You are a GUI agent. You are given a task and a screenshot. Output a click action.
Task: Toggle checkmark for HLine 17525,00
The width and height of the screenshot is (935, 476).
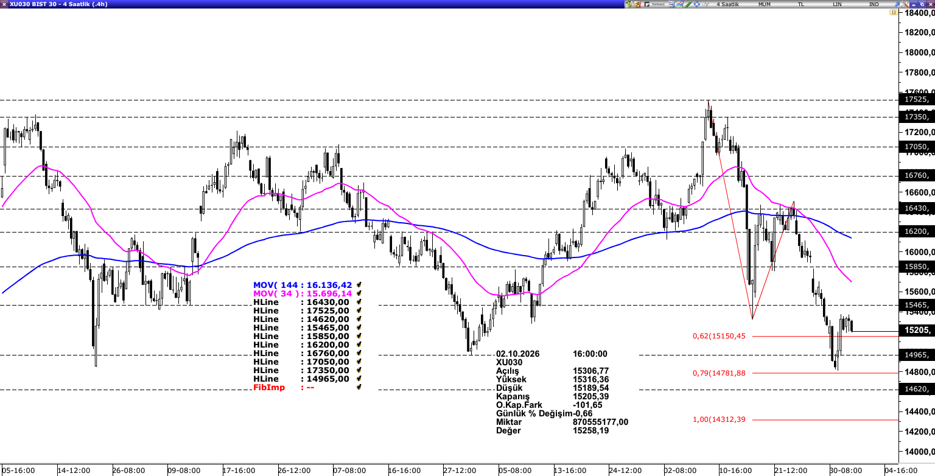[x=359, y=310]
